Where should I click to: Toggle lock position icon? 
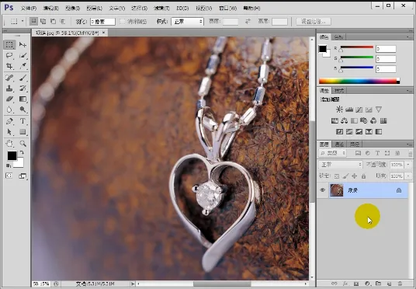coord(354,176)
